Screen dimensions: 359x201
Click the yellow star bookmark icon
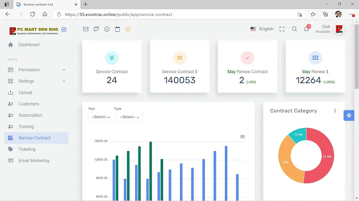coord(128,29)
